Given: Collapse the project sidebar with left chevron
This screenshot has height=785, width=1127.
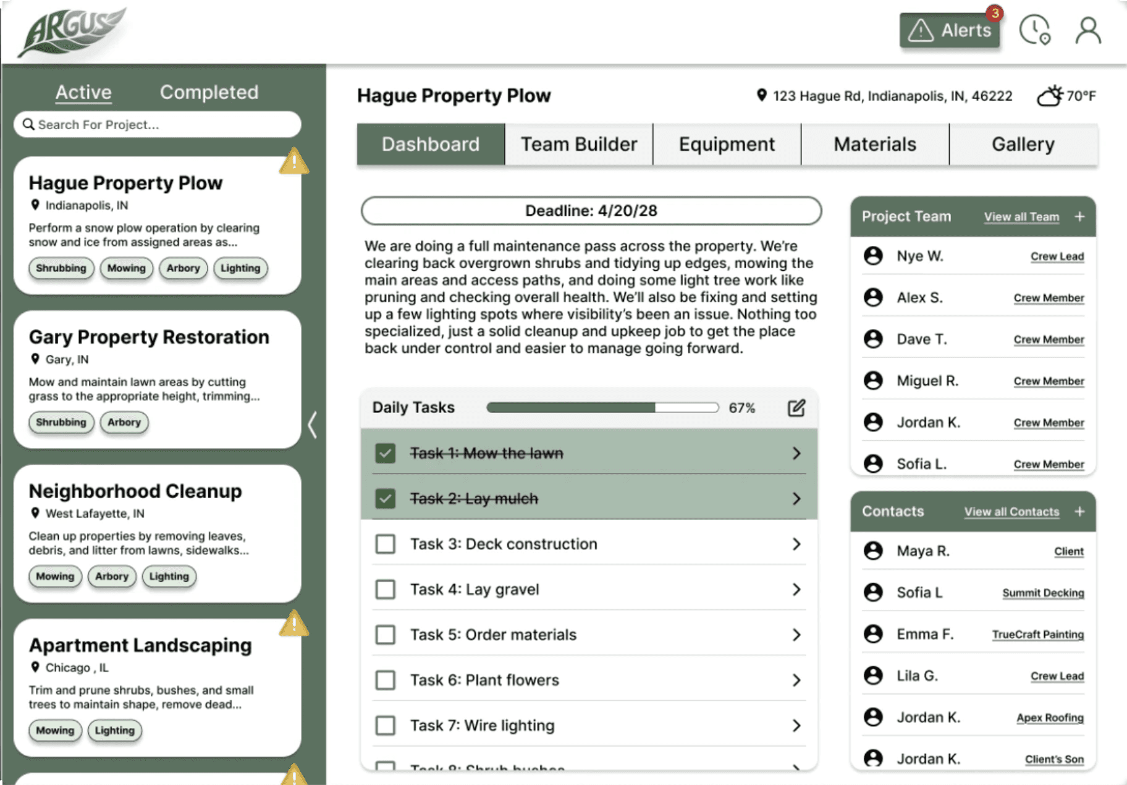Looking at the screenshot, I should point(313,425).
